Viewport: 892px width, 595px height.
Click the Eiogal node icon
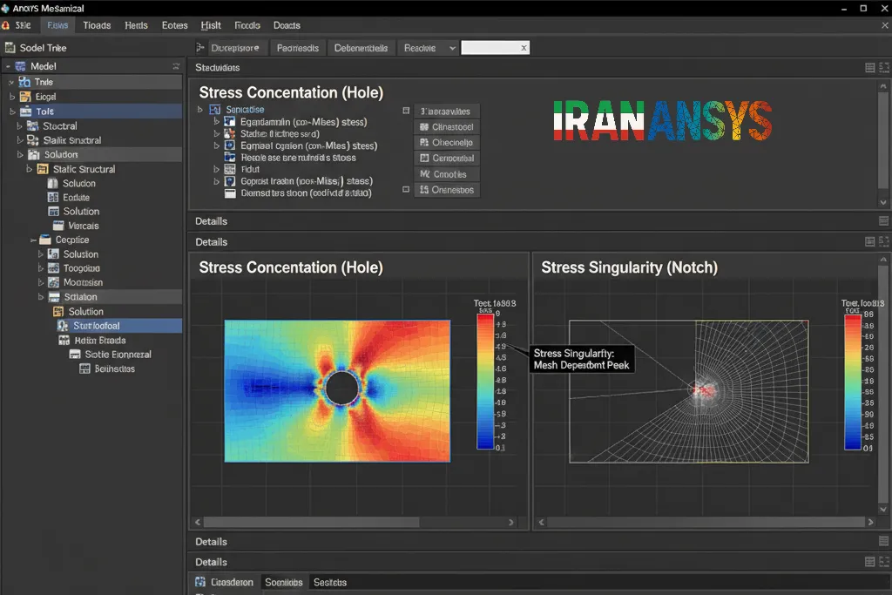click(x=25, y=97)
